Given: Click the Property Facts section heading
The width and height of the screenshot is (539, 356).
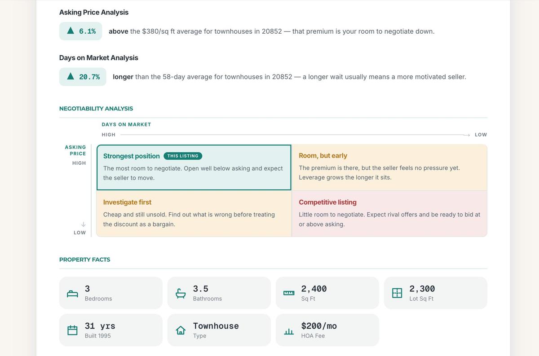Looking at the screenshot, I should pyautogui.click(x=84, y=259).
